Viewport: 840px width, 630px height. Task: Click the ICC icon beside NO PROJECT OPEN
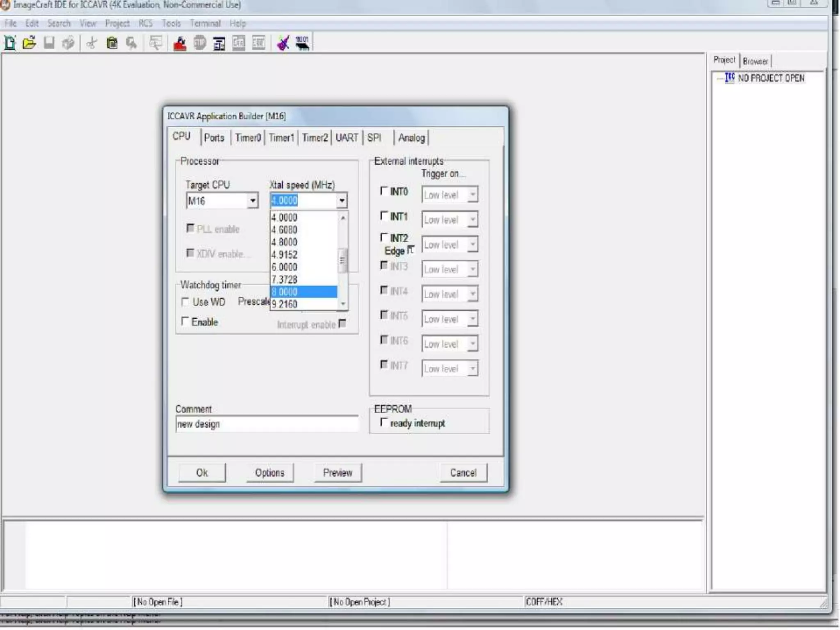[x=730, y=78]
